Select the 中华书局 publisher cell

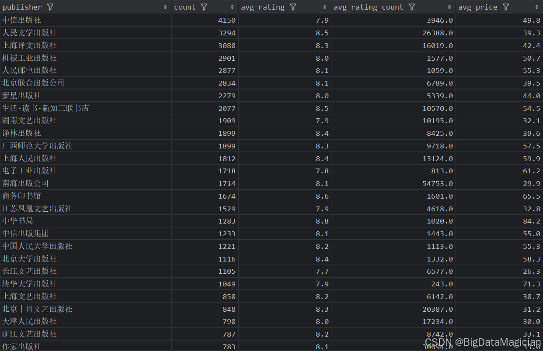tap(86, 221)
